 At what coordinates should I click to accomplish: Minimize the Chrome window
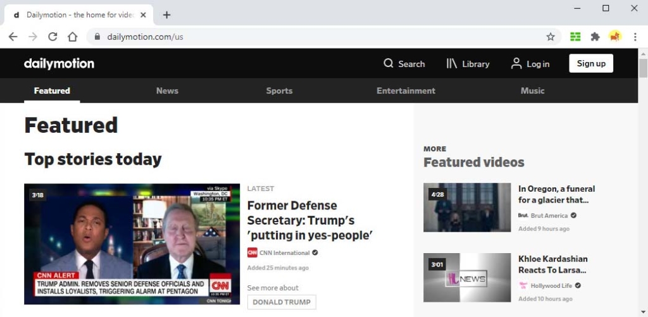[577, 8]
